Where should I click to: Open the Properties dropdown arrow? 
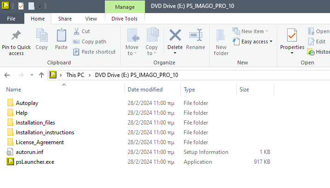pos(292,53)
